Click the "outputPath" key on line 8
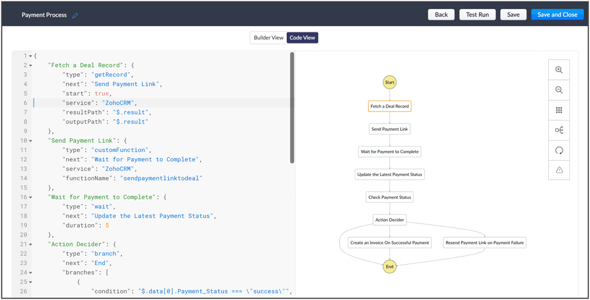 click(84, 122)
